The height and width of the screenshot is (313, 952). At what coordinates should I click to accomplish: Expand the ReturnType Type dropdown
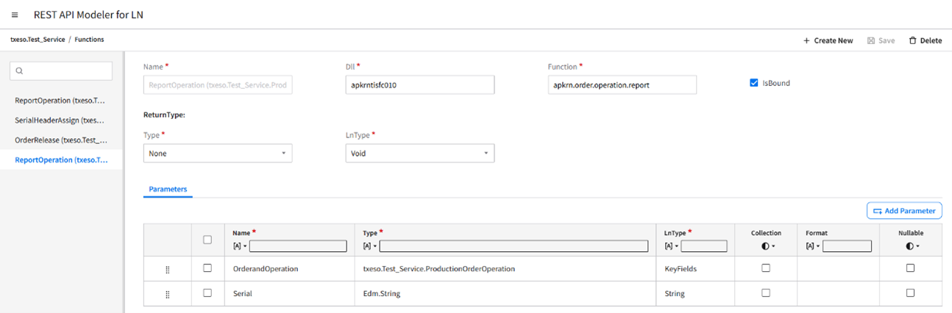pyautogui.click(x=217, y=154)
